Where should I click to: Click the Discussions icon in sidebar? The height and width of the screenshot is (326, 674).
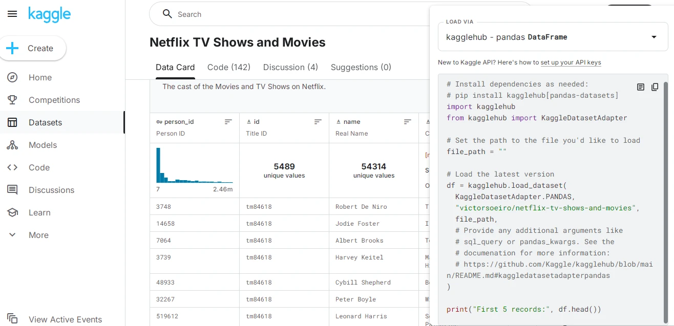coord(12,190)
